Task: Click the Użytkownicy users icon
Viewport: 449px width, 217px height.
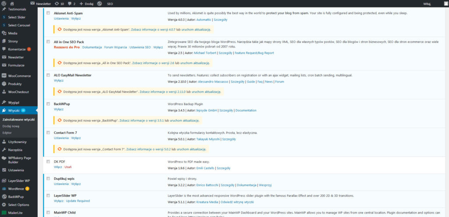Action: (4, 142)
